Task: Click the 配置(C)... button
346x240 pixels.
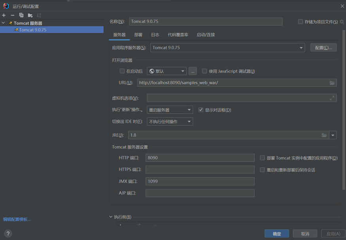Action: click(323, 48)
